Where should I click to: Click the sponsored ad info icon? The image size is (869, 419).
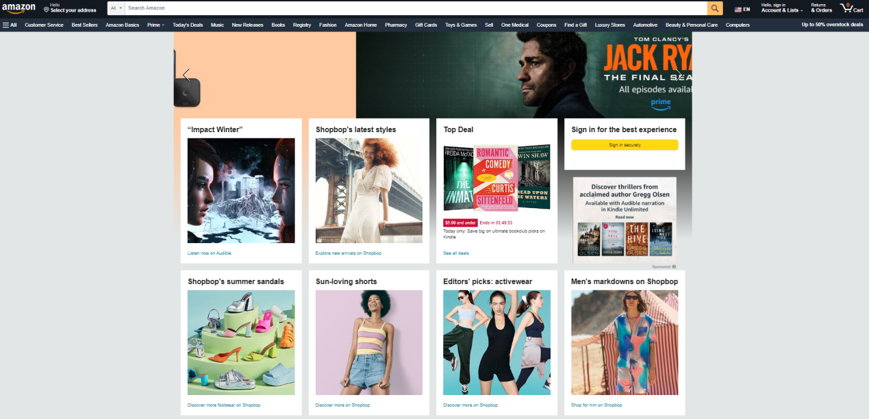point(674,266)
